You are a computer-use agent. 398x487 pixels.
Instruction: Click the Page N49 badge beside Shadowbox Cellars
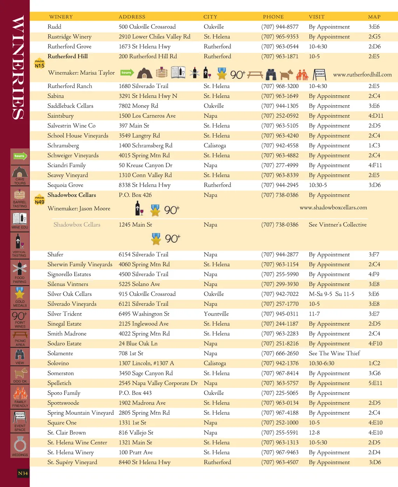pos(40,200)
